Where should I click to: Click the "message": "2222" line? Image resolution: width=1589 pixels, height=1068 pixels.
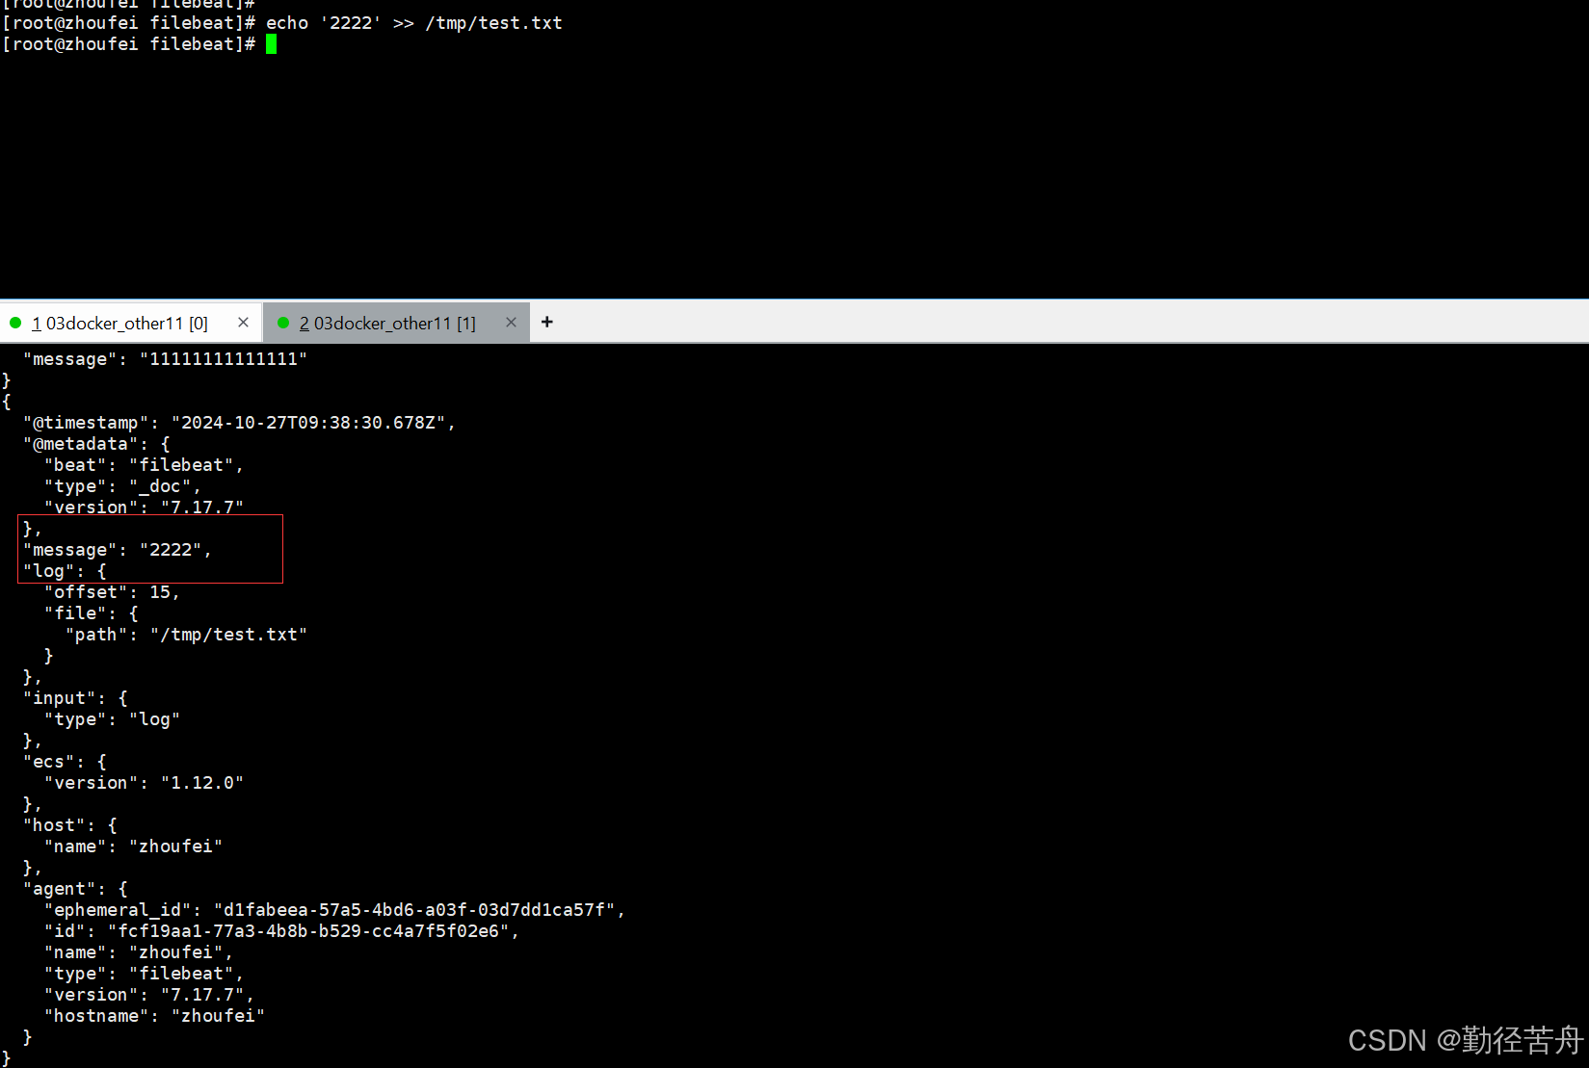pyautogui.click(x=118, y=550)
